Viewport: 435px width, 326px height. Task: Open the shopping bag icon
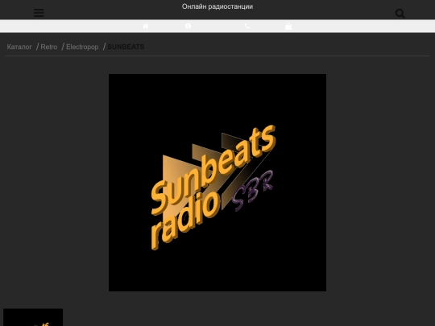(288, 26)
